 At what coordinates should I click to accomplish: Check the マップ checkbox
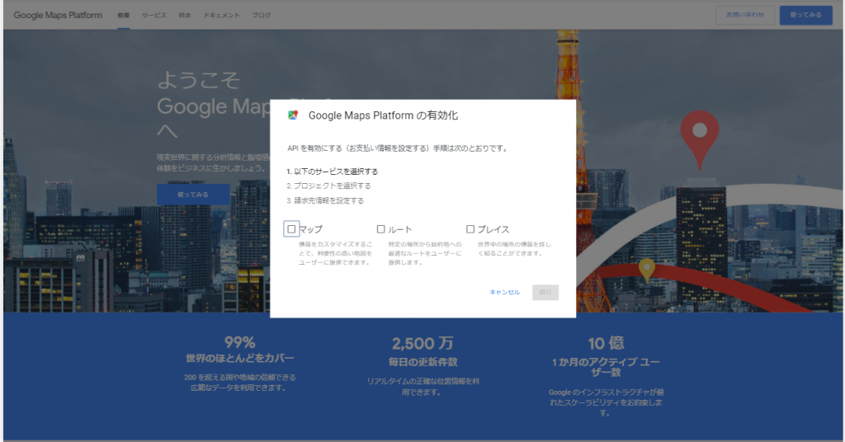[291, 229]
